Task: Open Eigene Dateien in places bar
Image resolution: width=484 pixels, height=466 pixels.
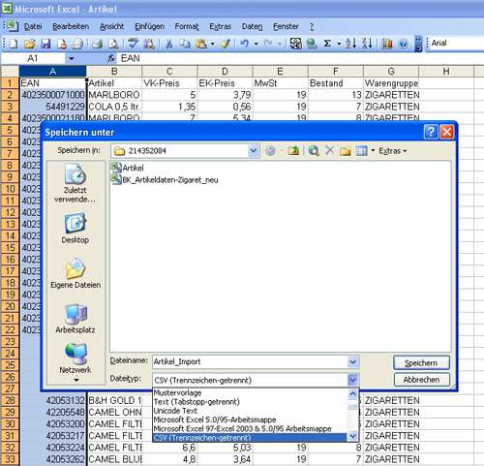Action: [76, 273]
